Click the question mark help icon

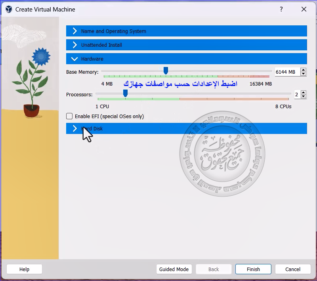tap(281, 9)
